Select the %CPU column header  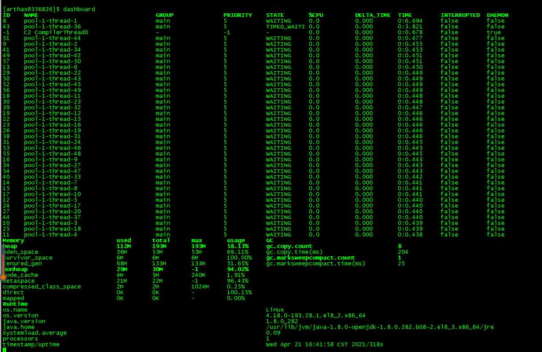click(316, 15)
